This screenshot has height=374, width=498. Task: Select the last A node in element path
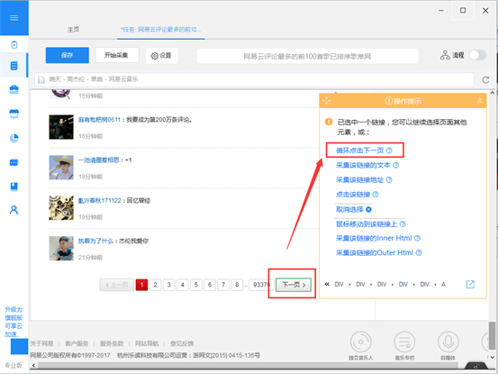(443, 285)
